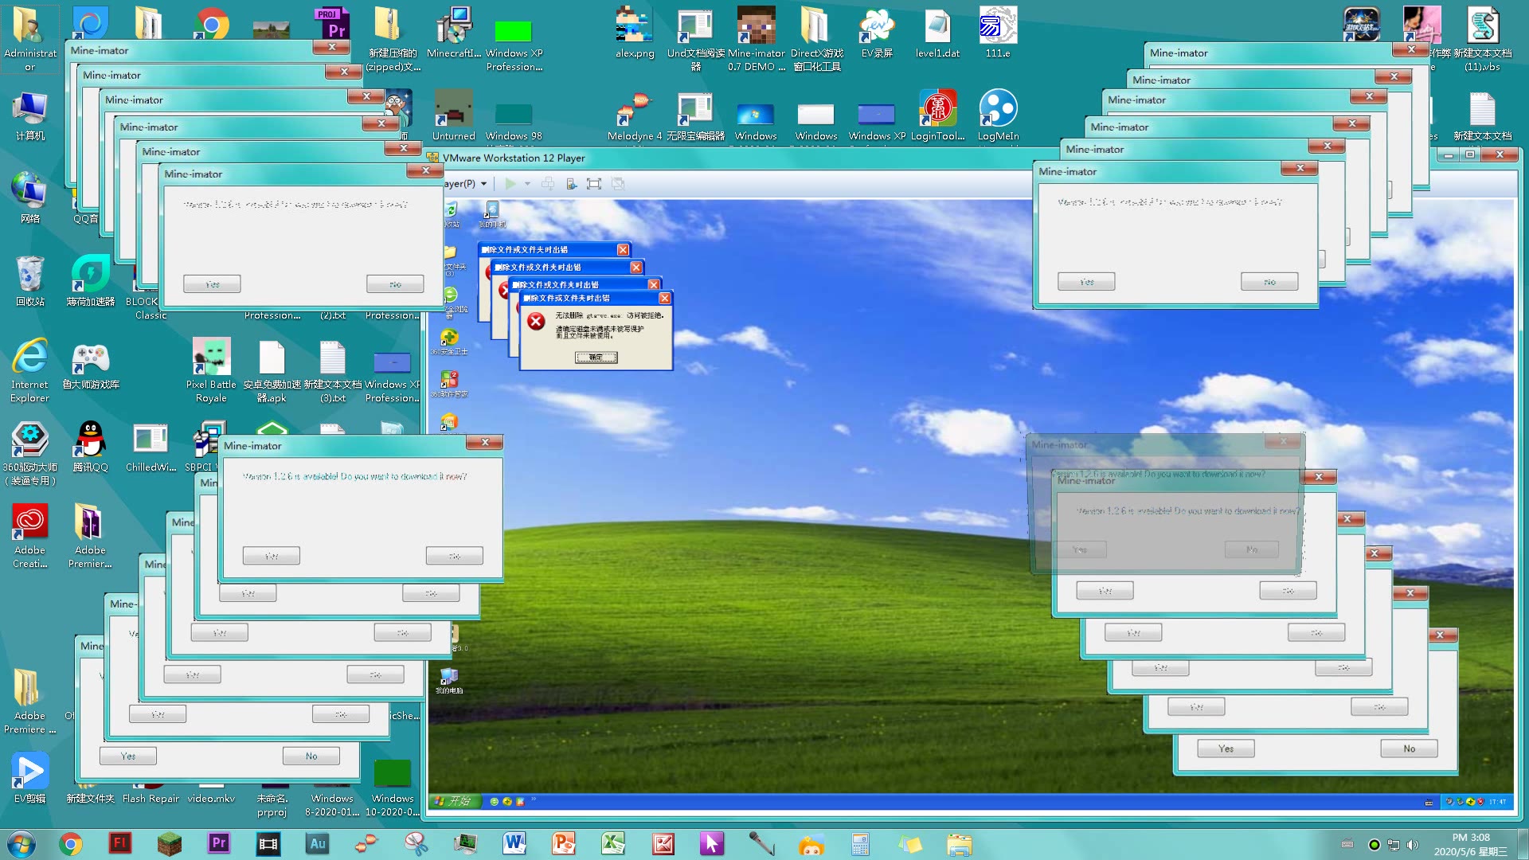This screenshot has height=860, width=1529.
Task: Expand the power options arrow beside VMware play icon
Action: click(527, 184)
